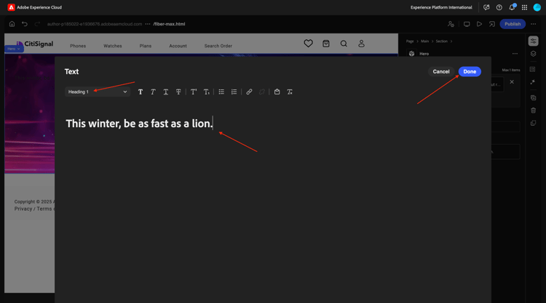Click the data sources icon in right rail

click(532, 70)
